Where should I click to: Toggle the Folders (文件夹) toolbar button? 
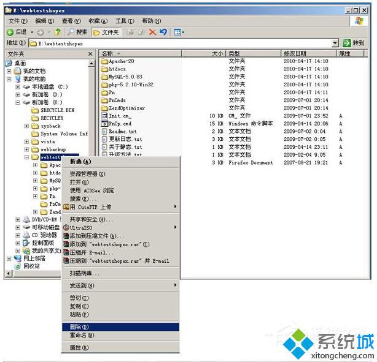[x=106, y=32]
